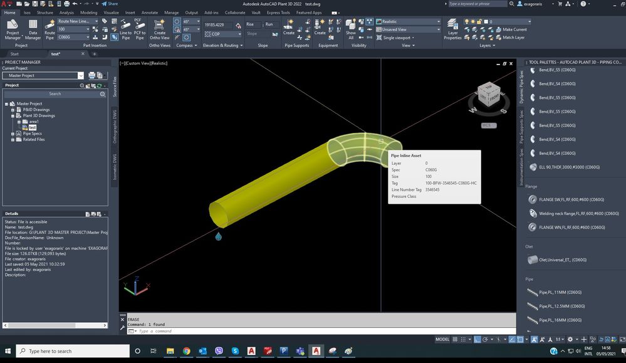Expand Elevation & Routing panel

(x=223, y=46)
